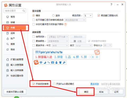The height and width of the screenshot is (98, 127).
Task: Toggle 开启Flash调试模式 checkbox
Action: pos(54,84)
